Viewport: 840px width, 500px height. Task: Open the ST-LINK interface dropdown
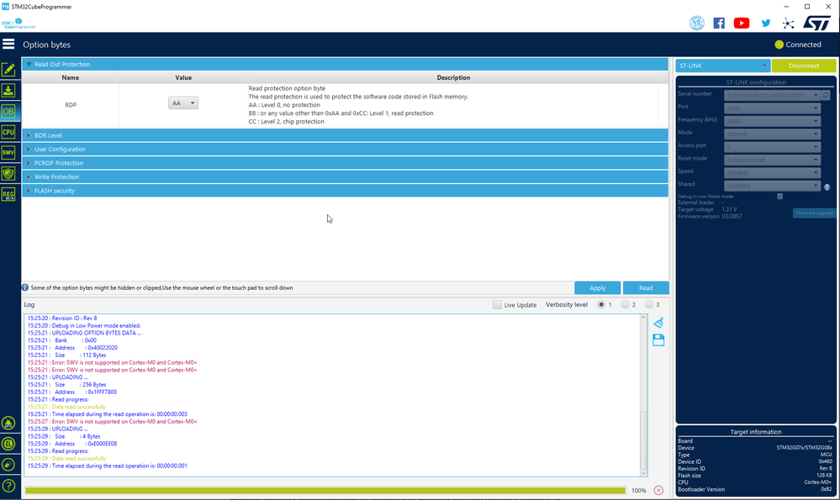point(722,66)
